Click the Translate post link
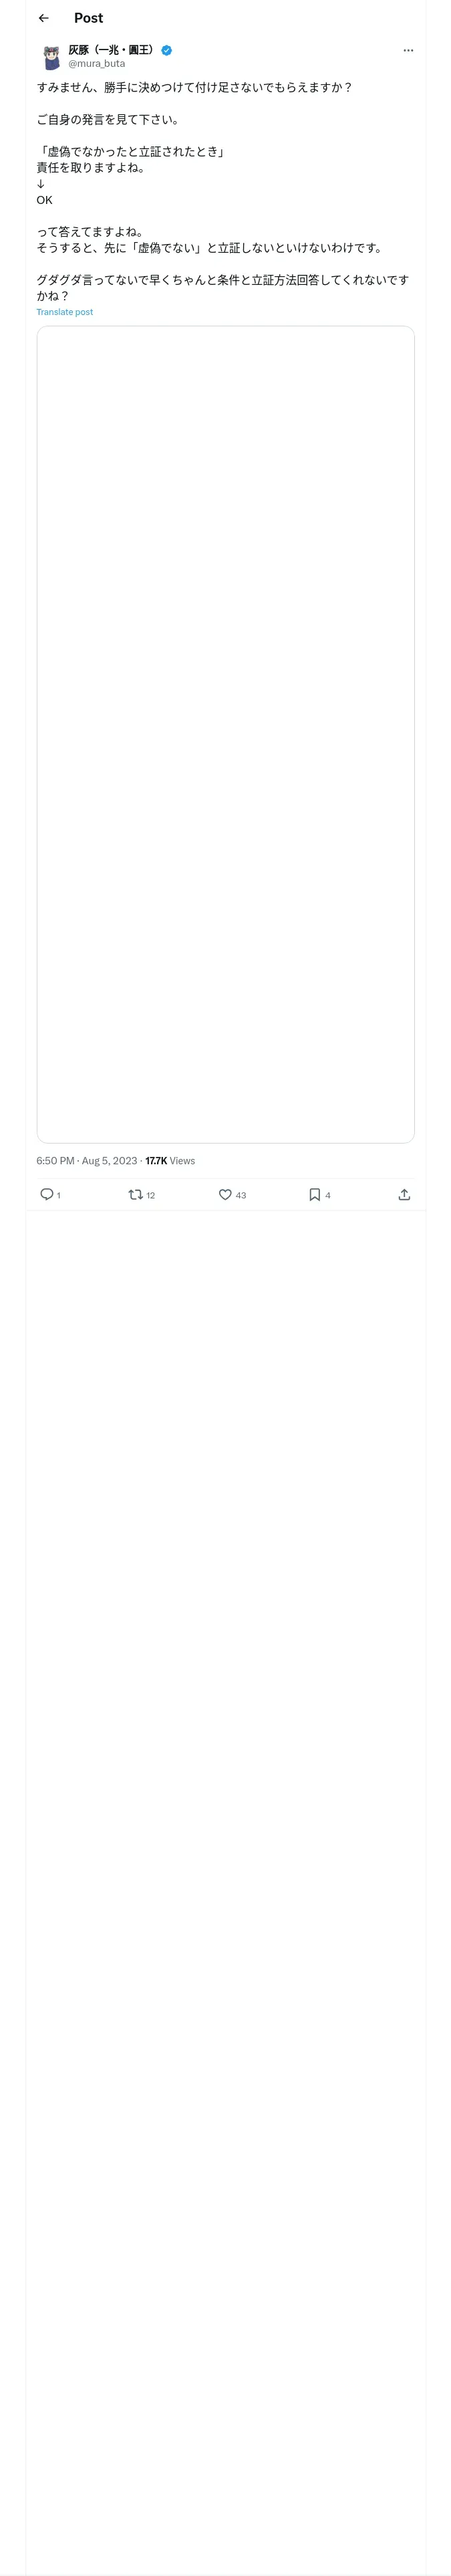451x2576 pixels. tap(65, 312)
